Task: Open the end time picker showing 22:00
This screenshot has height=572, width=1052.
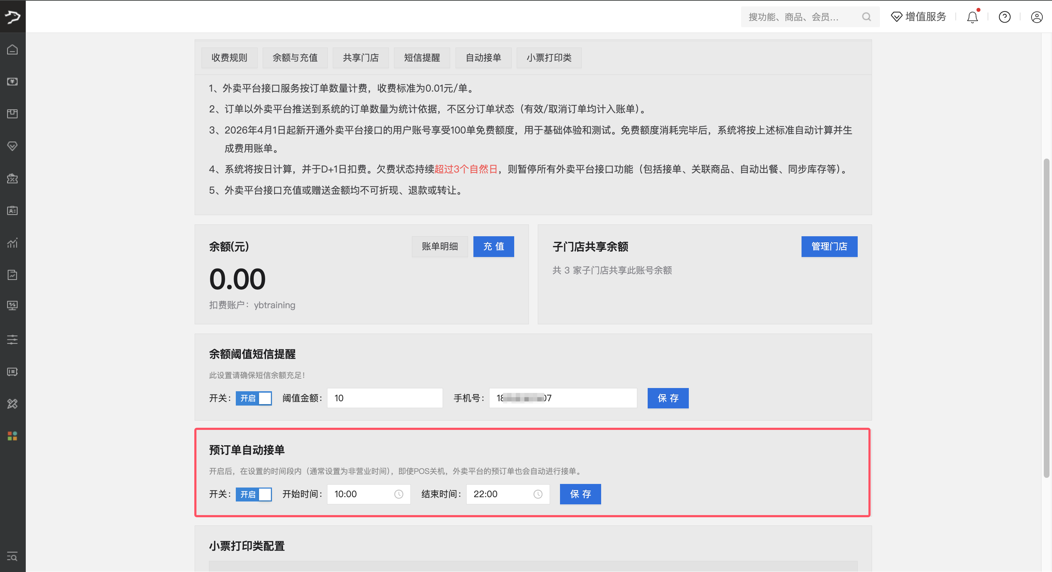Action: 508,494
